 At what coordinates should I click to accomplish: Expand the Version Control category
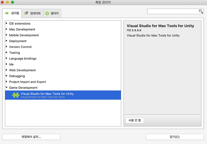click(x=6, y=47)
